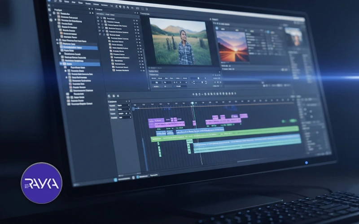Click the woman-in-field video preview
Screen dimensions: 359x224
[180, 41]
